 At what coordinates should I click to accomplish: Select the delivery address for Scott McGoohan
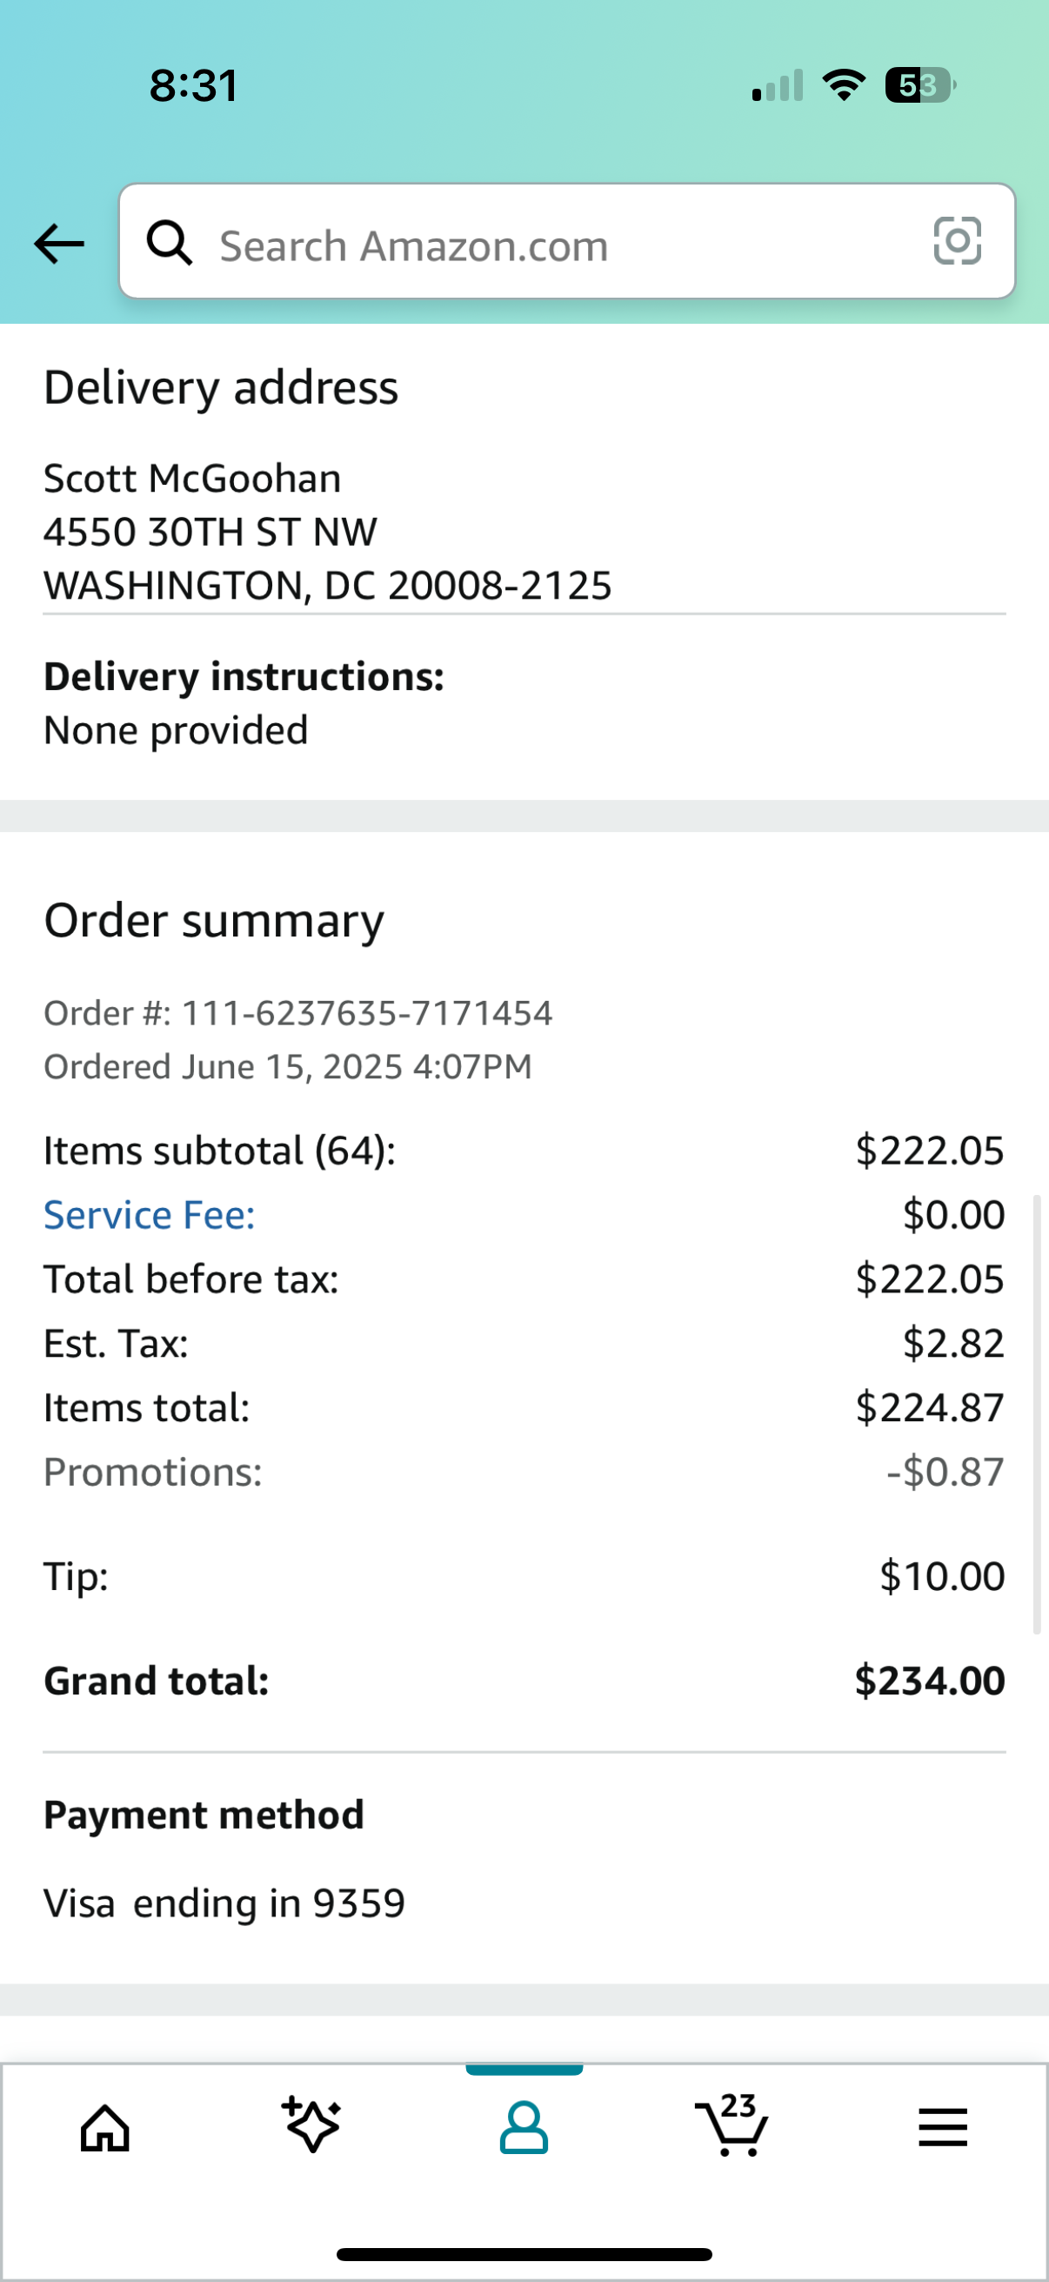click(329, 531)
